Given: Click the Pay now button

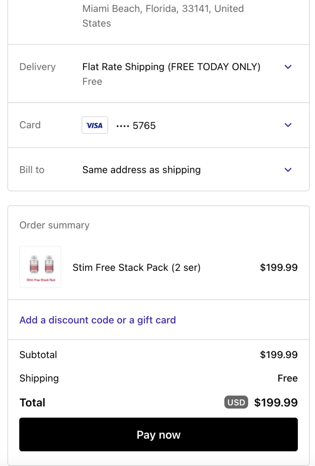Looking at the screenshot, I should [159, 434].
